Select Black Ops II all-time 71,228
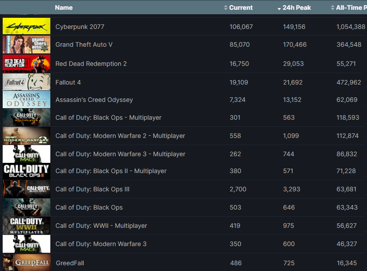 pyautogui.click(x=346, y=171)
